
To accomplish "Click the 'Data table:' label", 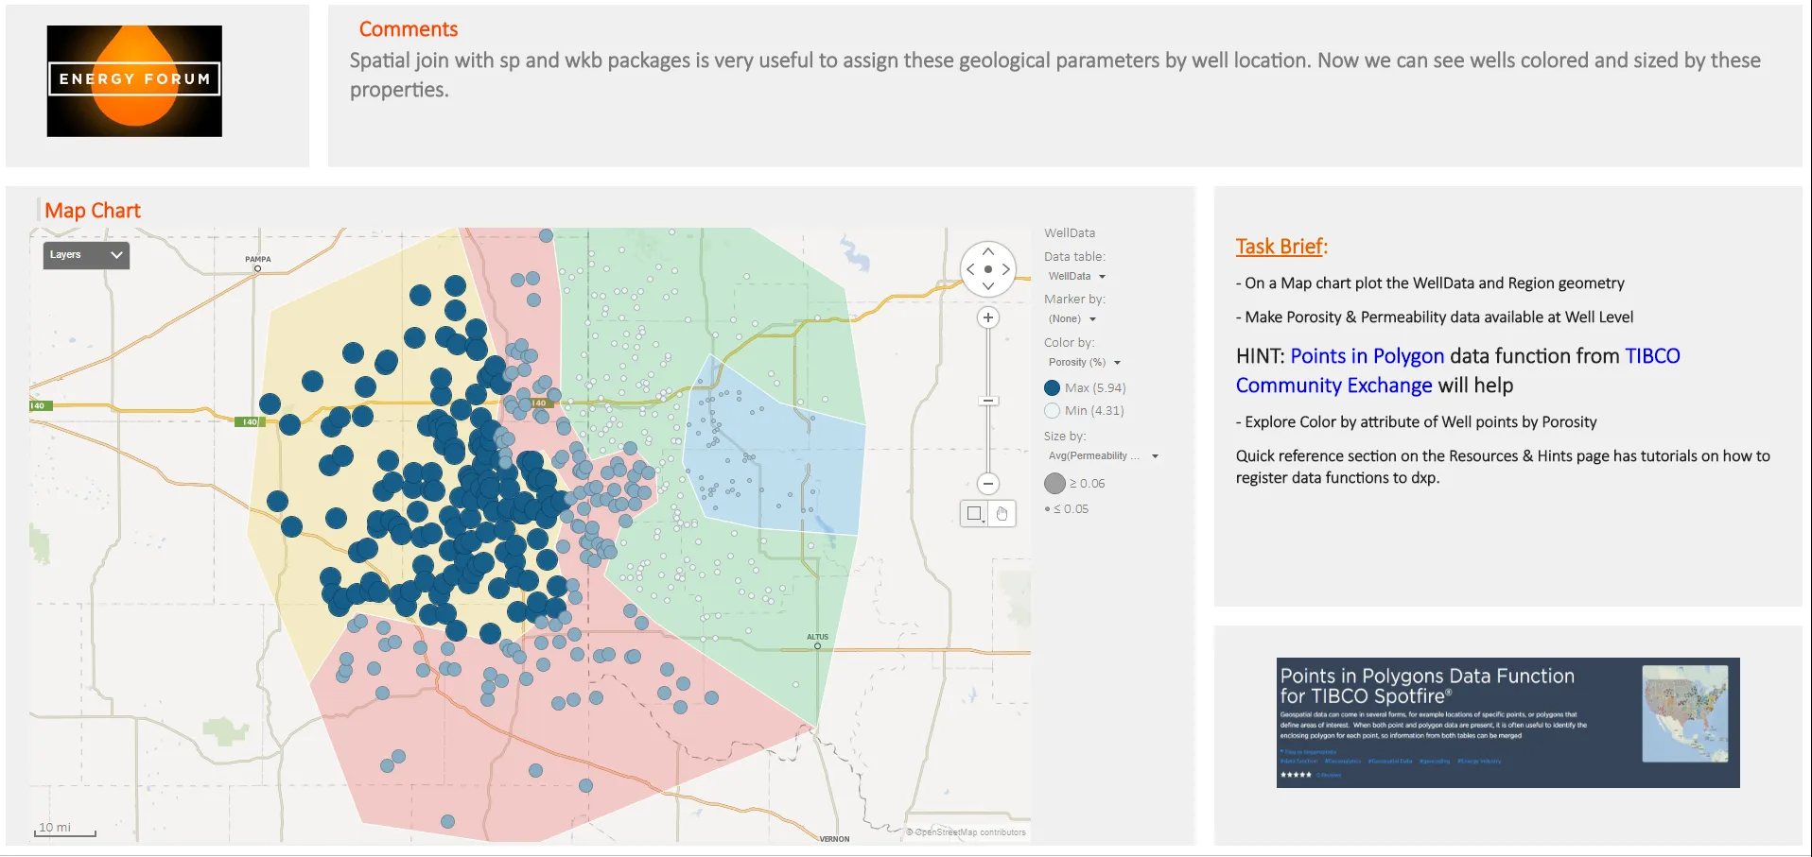I will (1074, 257).
